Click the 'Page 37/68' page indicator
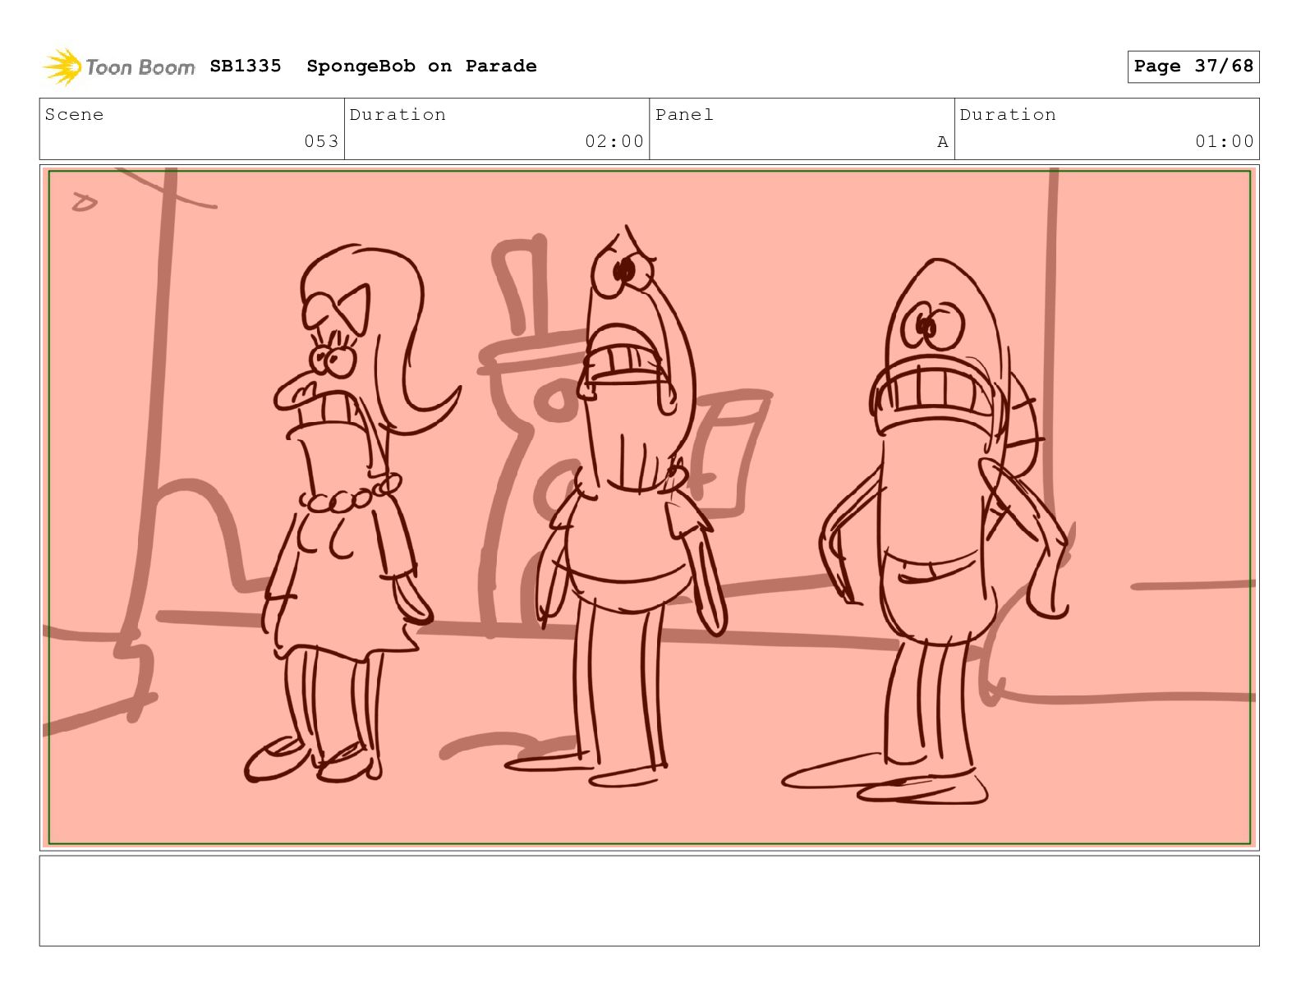This screenshot has width=1301, height=1005. click(1193, 67)
